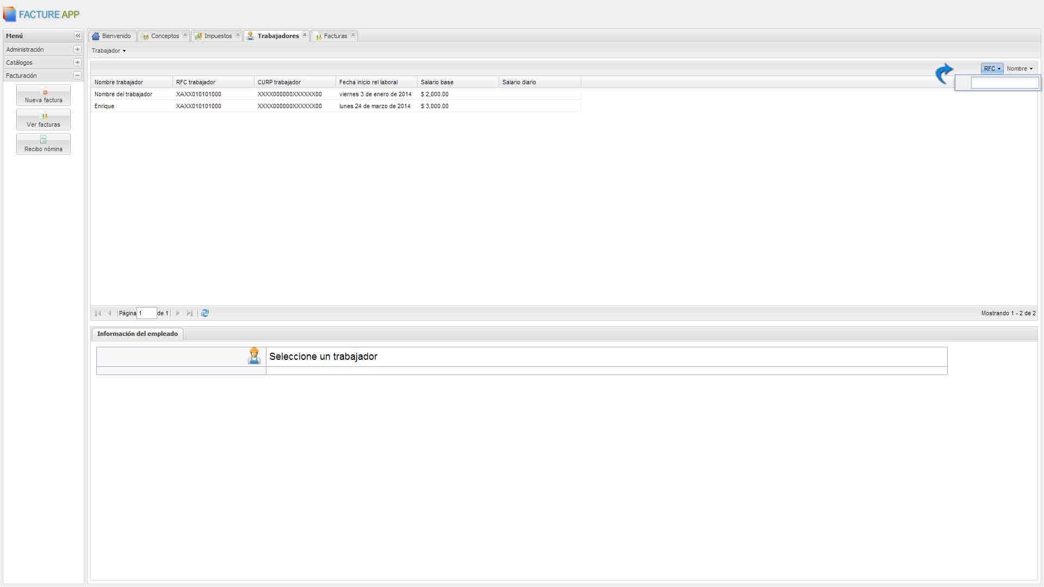Go to the last page arrow
1044x587 pixels.
pyautogui.click(x=190, y=313)
